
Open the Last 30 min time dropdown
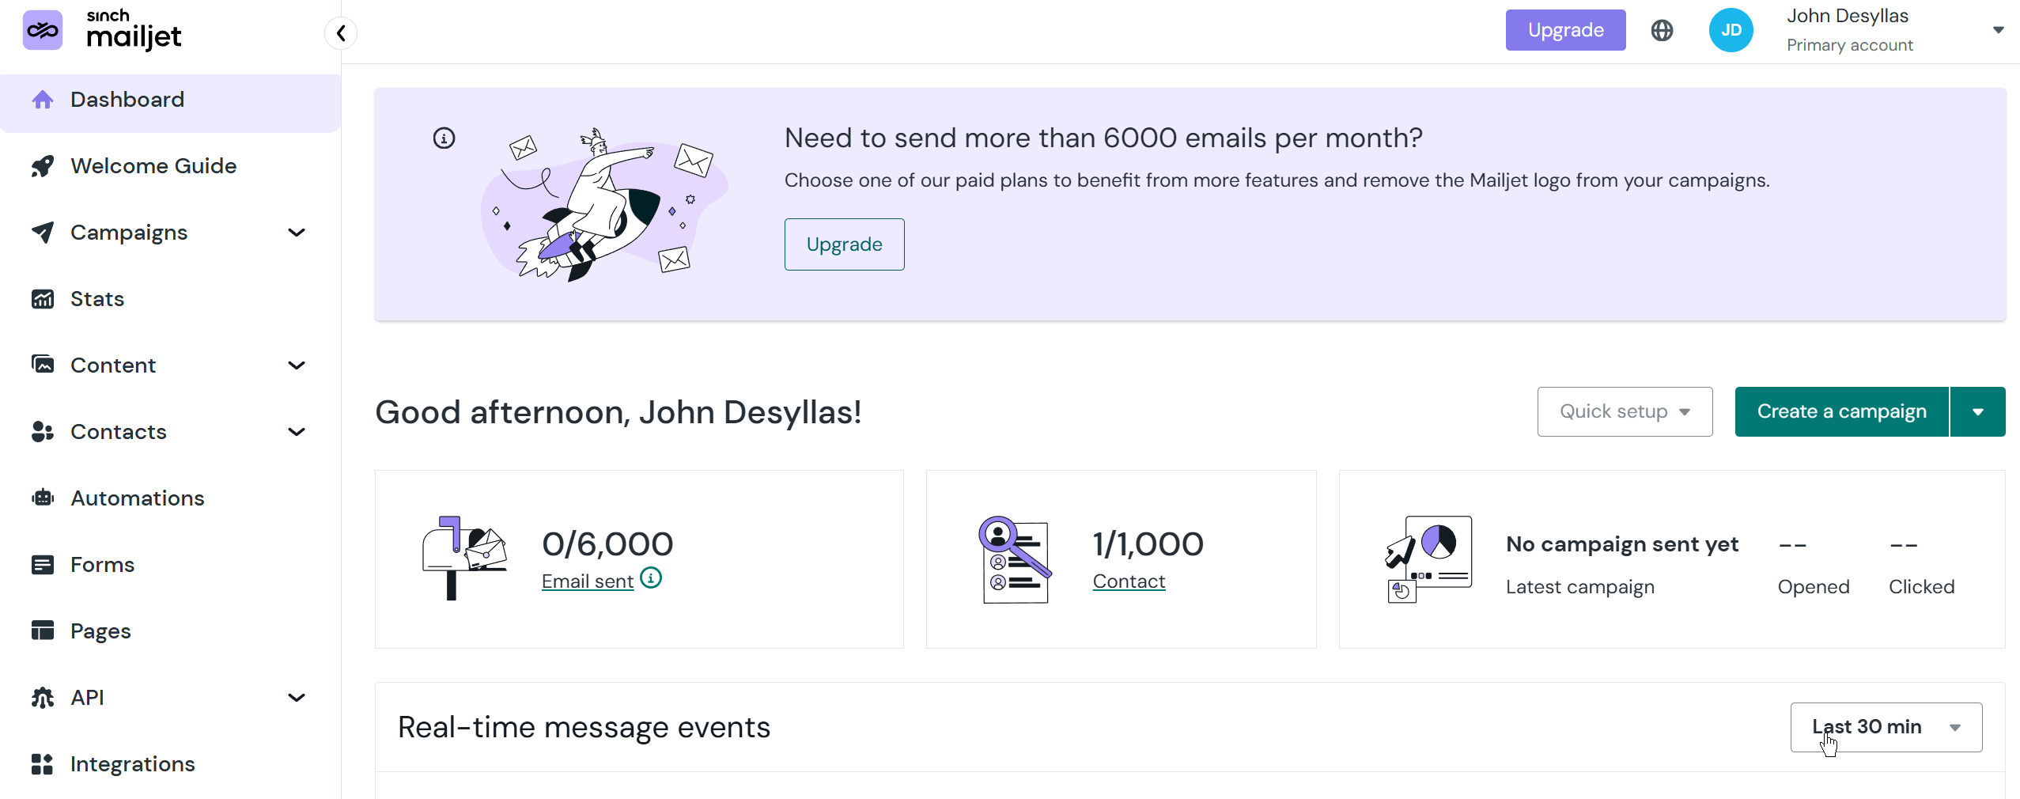coord(1886,726)
